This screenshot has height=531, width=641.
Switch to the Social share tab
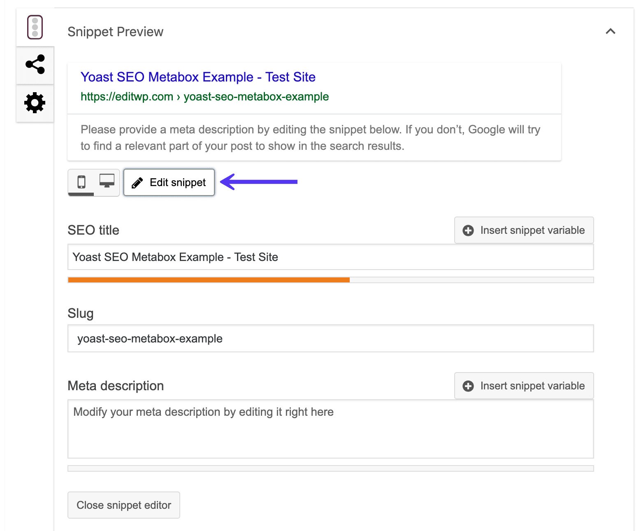pyautogui.click(x=35, y=65)
